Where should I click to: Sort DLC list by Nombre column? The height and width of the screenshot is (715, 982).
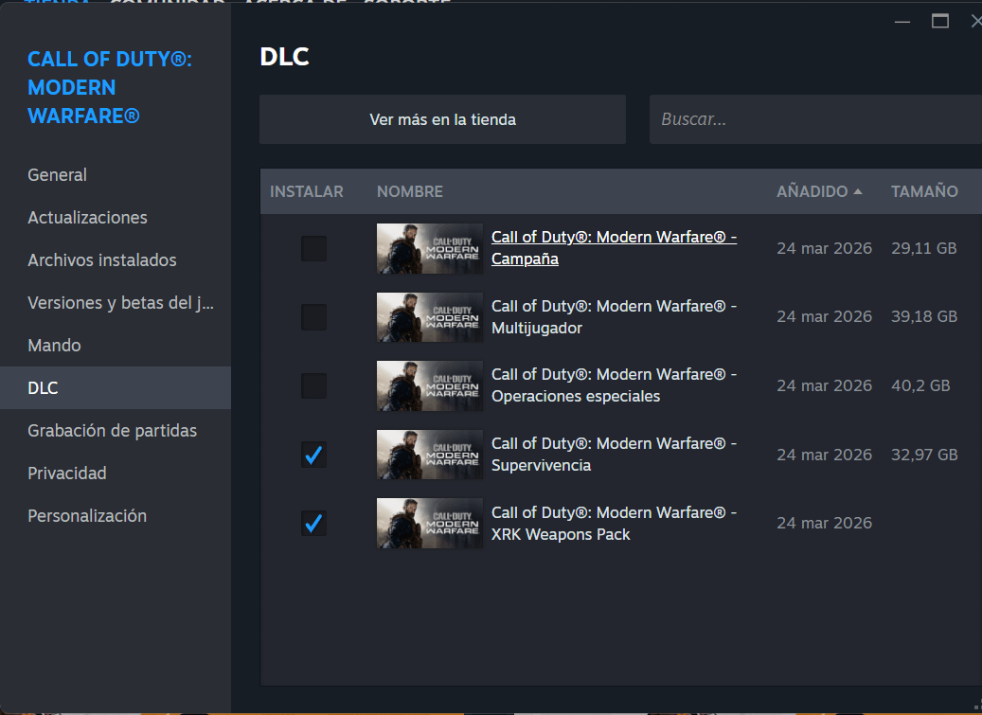pos(409,191)
